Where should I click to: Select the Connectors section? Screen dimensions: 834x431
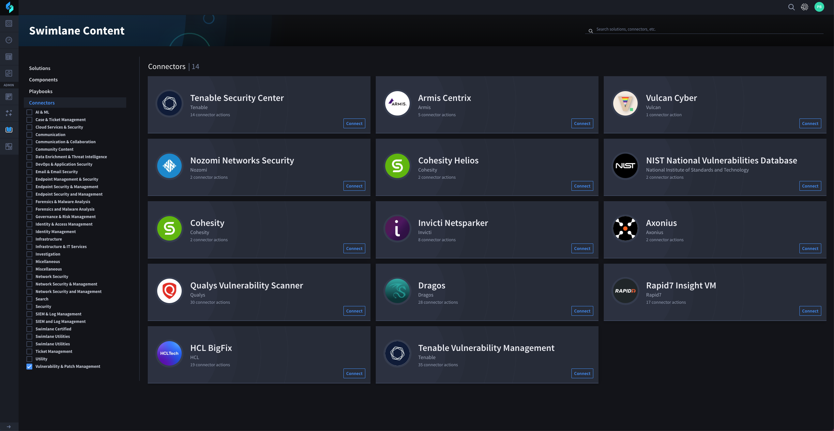[75, 103]
